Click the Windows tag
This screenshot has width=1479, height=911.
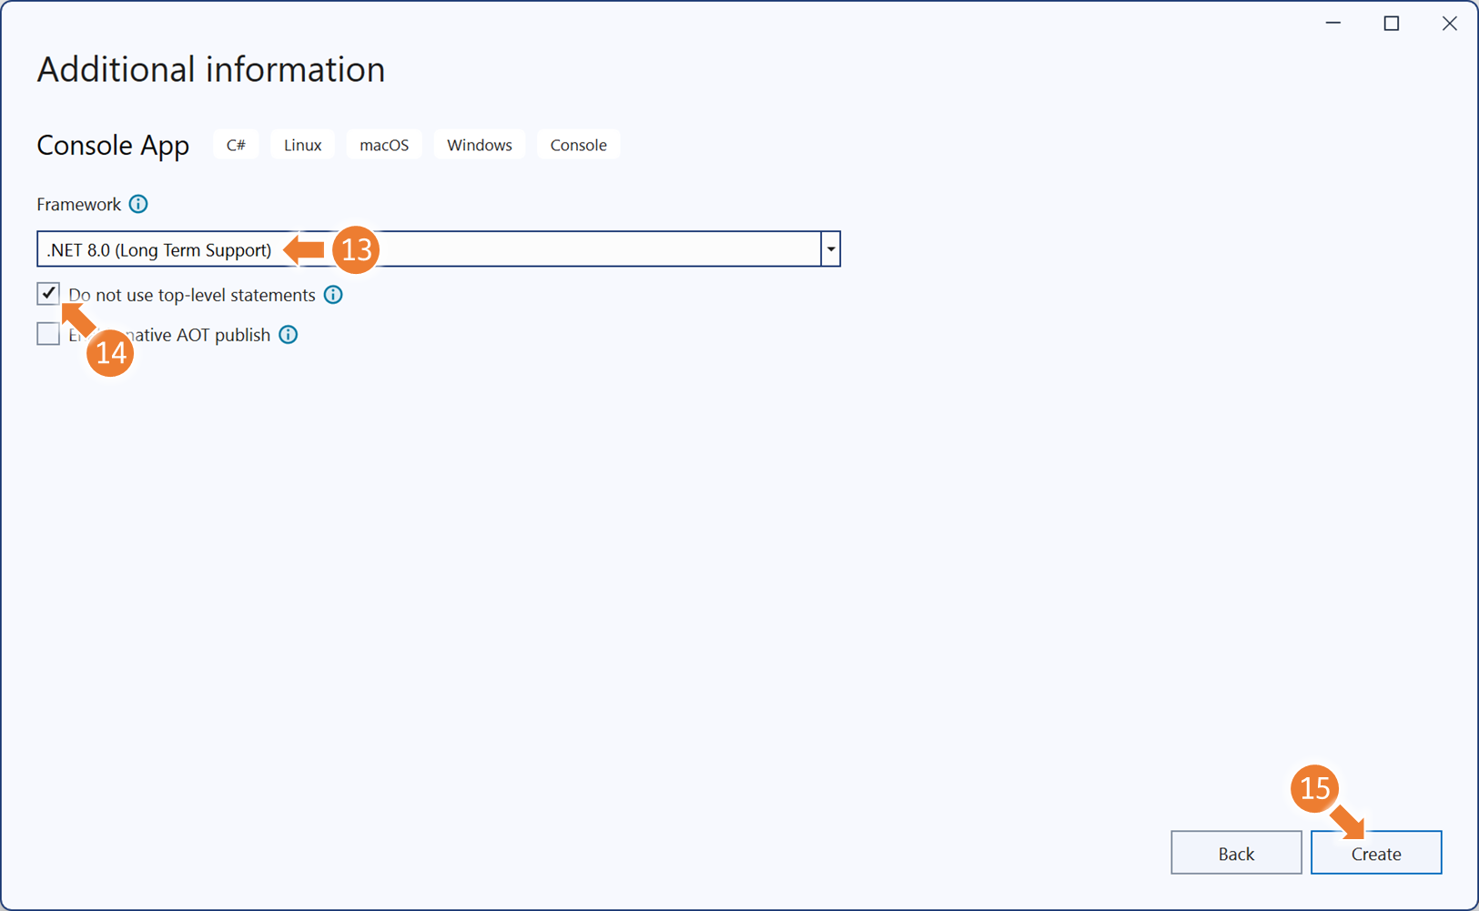(x=480, y=145)
